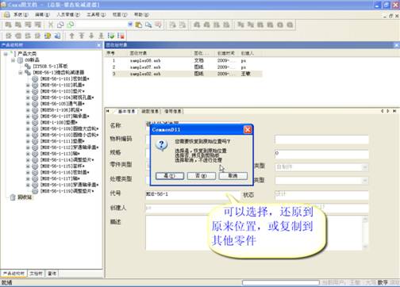
Task: Select the sample07 row in the list
Action: (x=184, y=67)
